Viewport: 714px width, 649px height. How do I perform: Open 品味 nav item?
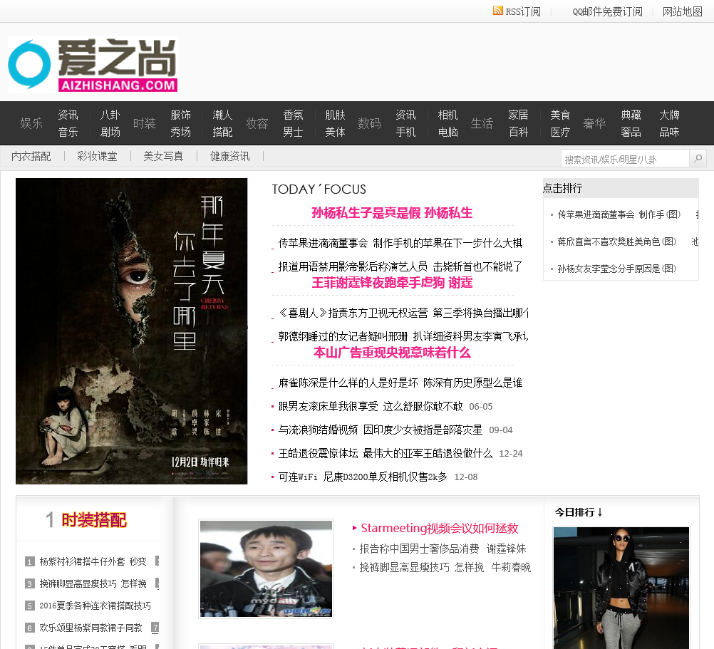coord(669,132)
